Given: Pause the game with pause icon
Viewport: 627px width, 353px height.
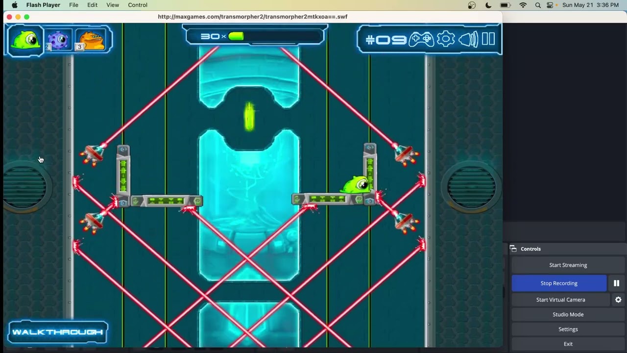Looking at the screenshot, I should (488, 39).
